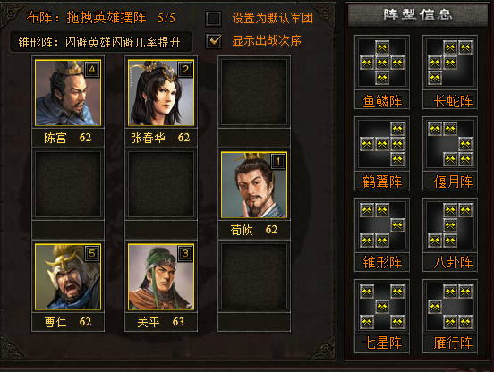Select hero portrait 荀攸
This screenshot has height=372, width=494.
point(254,185)
